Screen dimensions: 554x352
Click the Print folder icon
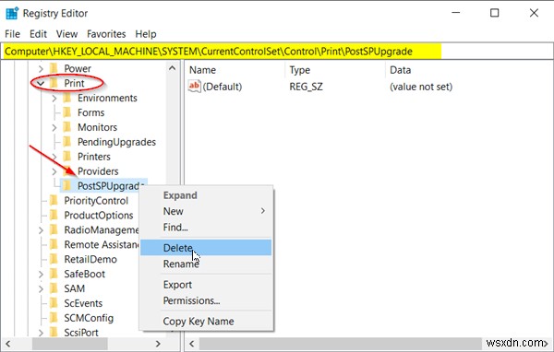point(54,83)
